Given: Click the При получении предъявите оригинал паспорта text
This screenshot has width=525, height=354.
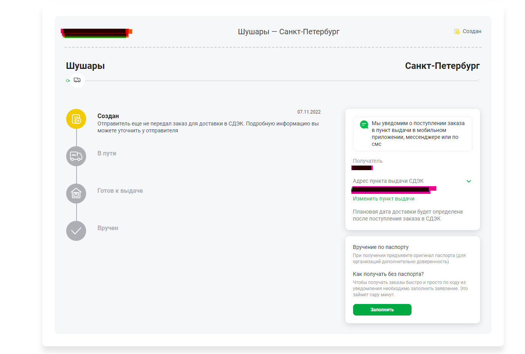Looking at the screenshot, I should pos(409,259).
